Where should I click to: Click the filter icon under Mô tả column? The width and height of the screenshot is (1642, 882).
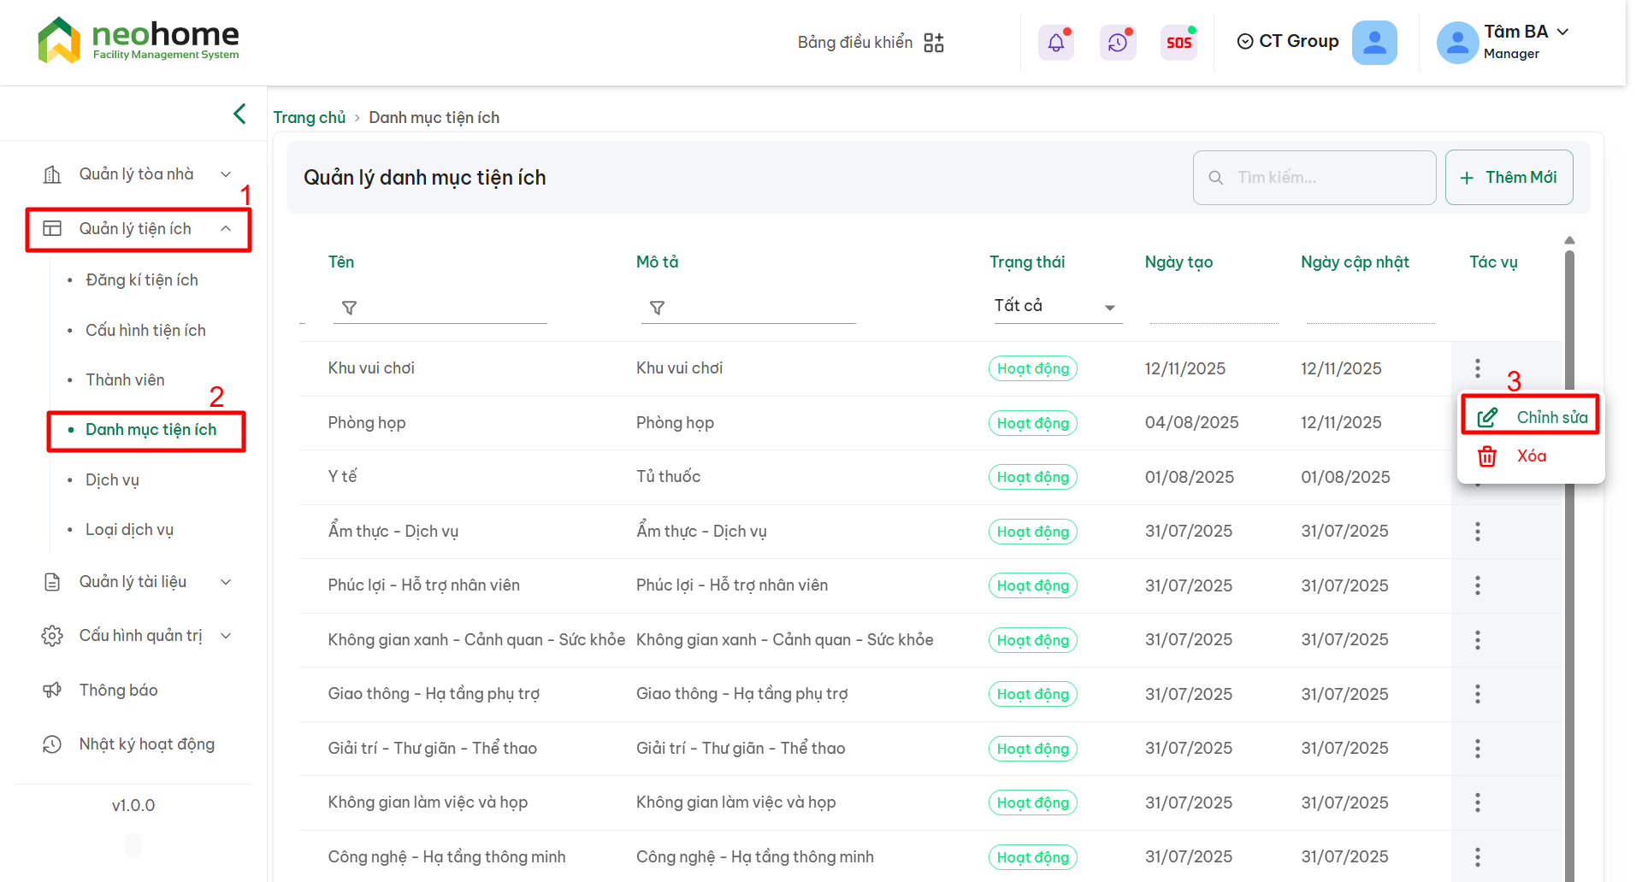click(x=657, y=308)
